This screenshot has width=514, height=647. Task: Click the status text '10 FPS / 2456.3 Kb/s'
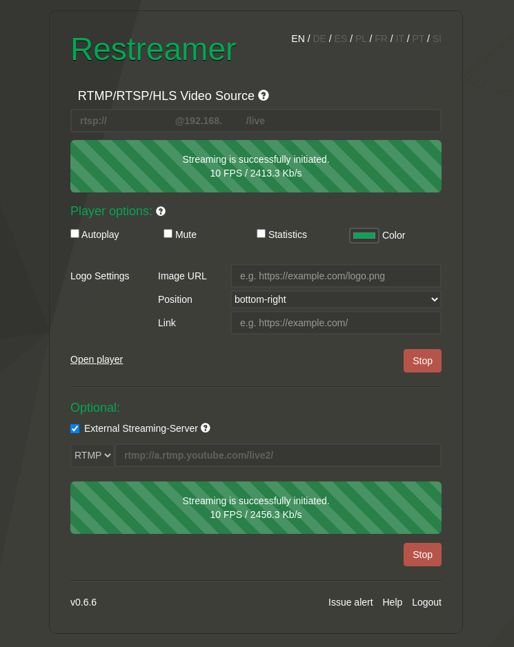click(256, 515)
